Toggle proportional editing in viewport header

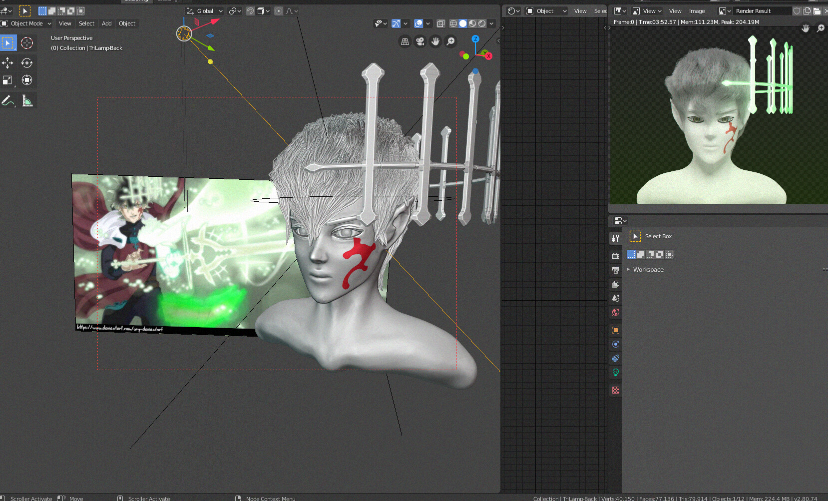279,11
